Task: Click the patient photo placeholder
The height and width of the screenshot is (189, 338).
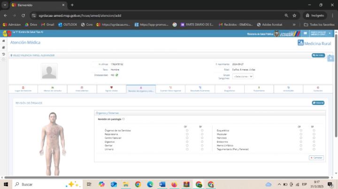Action: [49, 71]
